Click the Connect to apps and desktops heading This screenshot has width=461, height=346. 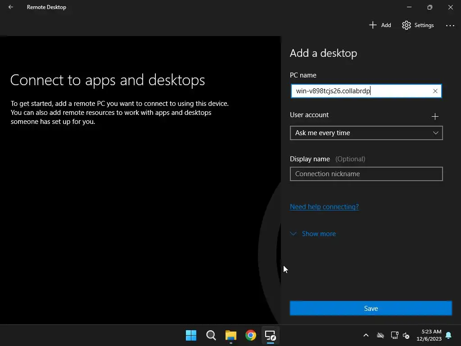click(108, 80)
